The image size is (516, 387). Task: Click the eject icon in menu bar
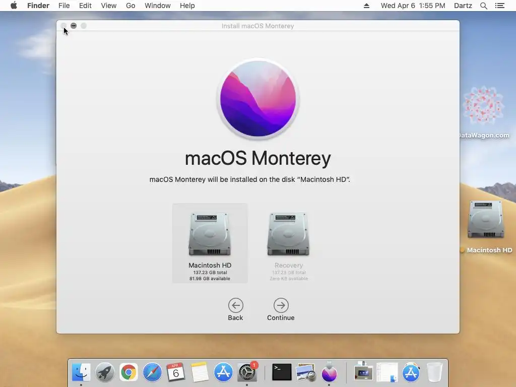(x=366, y=6)
